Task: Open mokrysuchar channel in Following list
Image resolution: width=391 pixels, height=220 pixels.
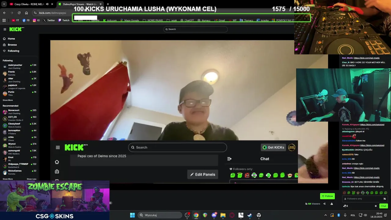Action: 20,66
